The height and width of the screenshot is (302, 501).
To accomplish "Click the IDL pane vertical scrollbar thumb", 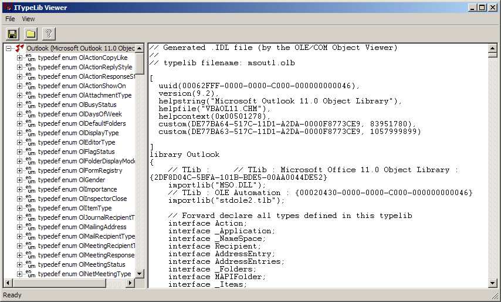I will (492, 55).
